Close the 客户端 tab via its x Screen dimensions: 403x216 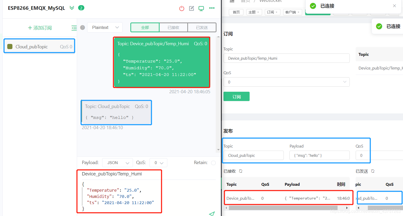click(298, 12)
